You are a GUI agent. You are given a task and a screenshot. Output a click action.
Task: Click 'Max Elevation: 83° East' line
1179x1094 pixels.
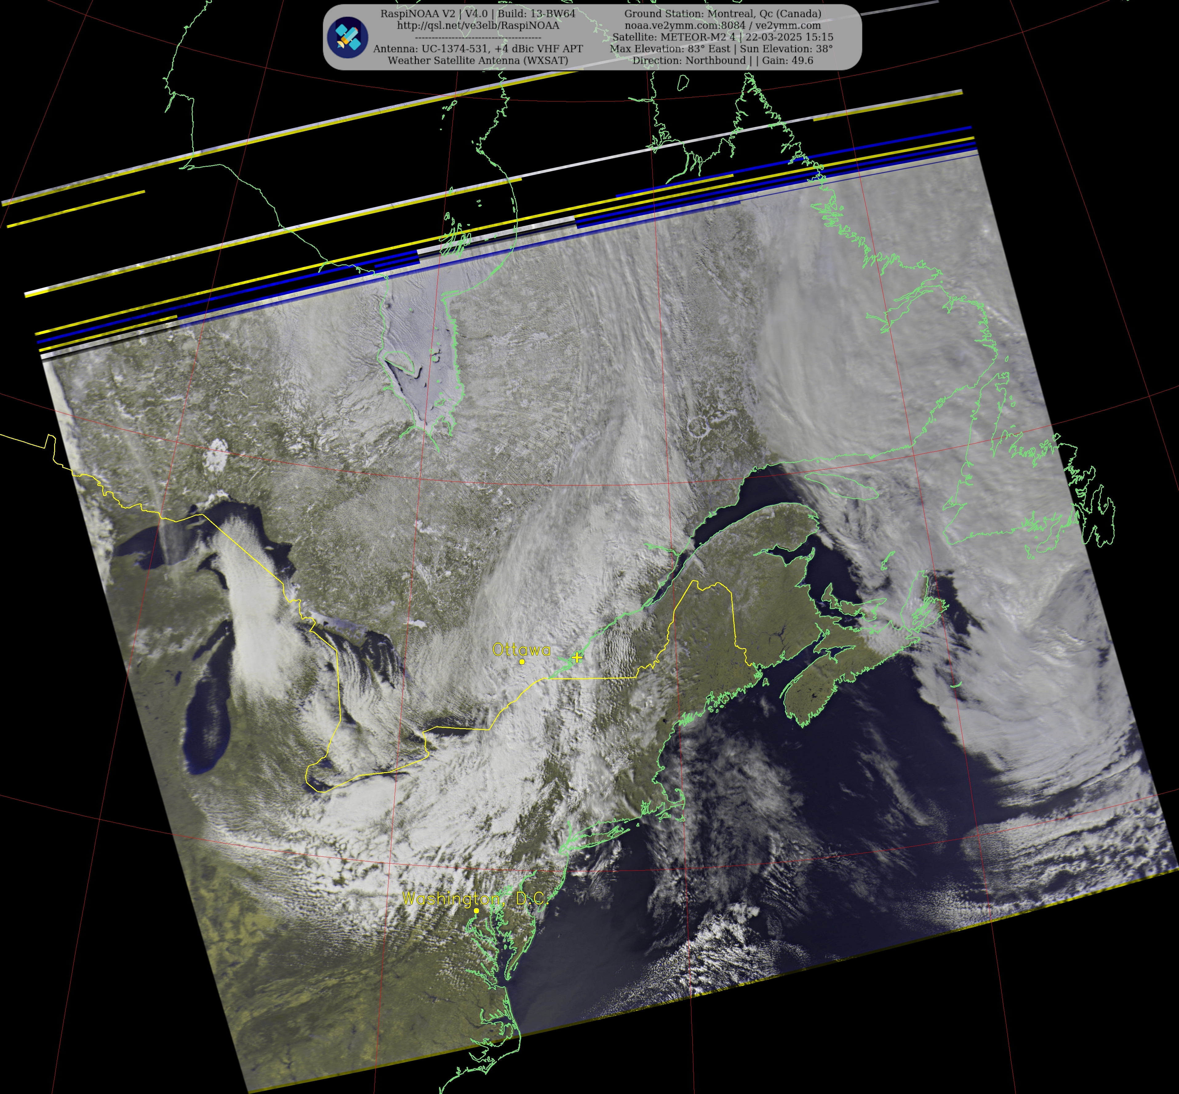(x=721, y=49)
